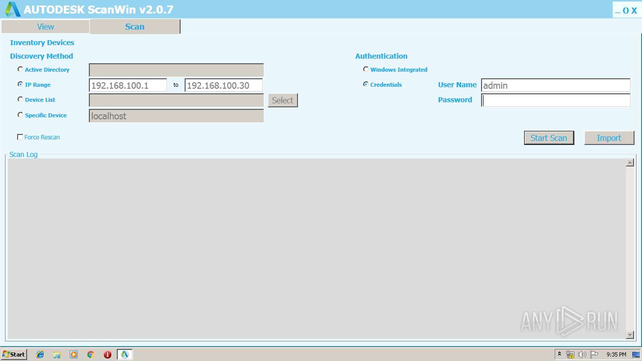
Task: Focus the Password input field
Action: click(556, 100)
